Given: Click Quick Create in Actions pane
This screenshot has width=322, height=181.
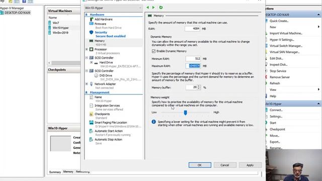Looking at the screenshot, I should click(279, 21).
